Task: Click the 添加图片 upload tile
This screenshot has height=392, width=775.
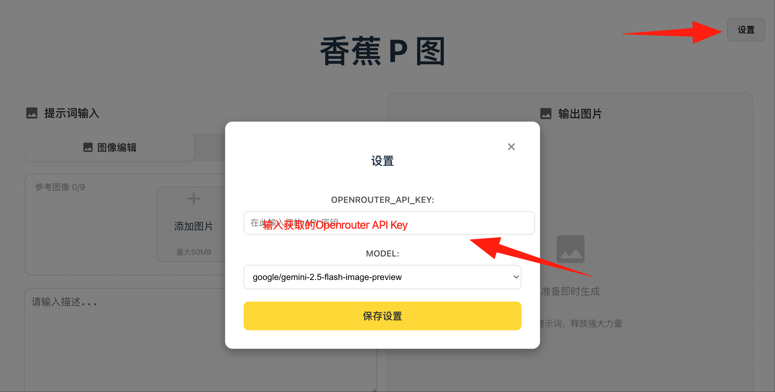Action: tap(194, 224)
